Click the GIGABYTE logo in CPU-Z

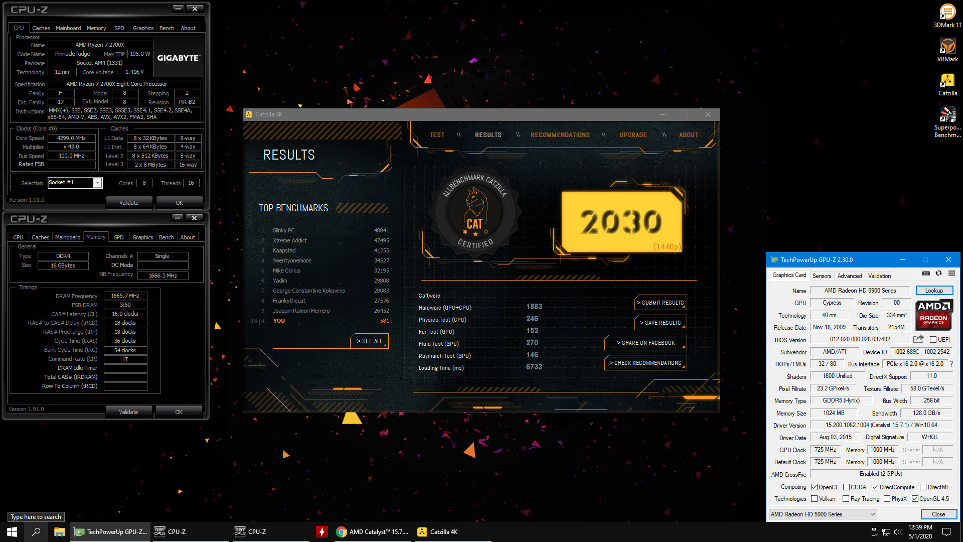179,58
